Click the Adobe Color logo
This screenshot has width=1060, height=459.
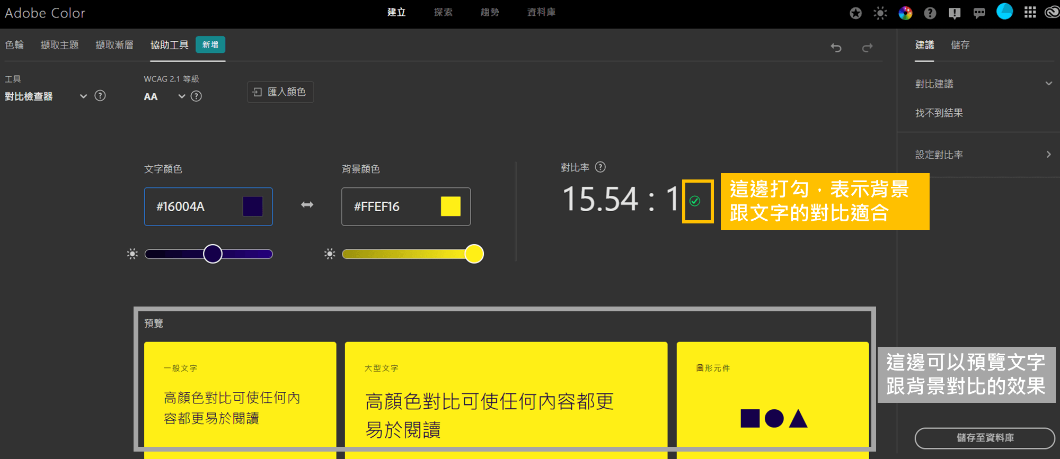(45, 13)
